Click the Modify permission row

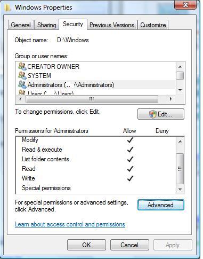click(96, 140)
